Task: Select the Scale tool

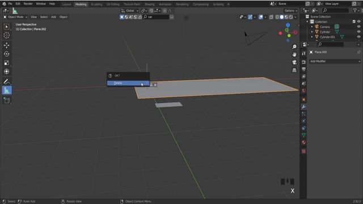Action: [x=6, y=63]
